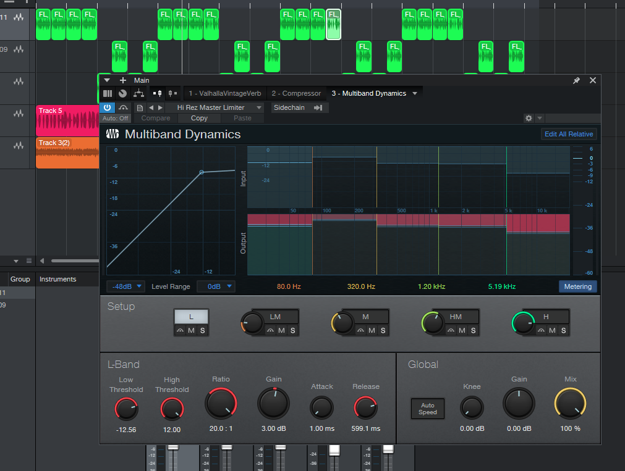This screenshot has height=471, width=625.
Task: Switch to the 1 - ValhallaVintageVerb tab
Action: point(225,94)
